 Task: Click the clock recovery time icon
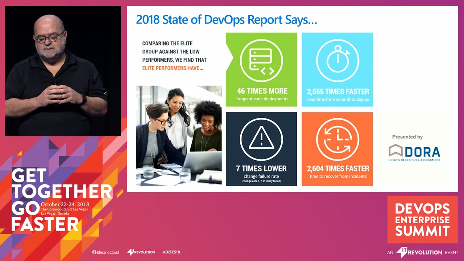(337, 139)
